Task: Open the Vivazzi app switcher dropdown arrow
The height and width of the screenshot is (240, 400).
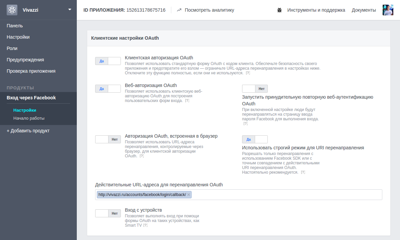Action: (x=70, y=10)
